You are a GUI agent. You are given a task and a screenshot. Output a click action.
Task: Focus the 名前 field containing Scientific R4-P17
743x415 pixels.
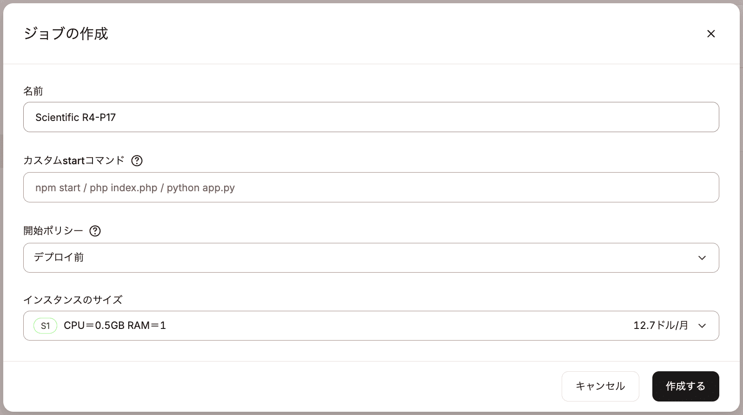pos(371,117)
